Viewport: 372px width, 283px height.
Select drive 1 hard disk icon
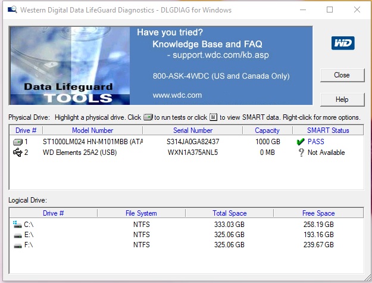click(x=17, y=142)
